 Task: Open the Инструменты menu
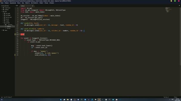pos(35,3)
